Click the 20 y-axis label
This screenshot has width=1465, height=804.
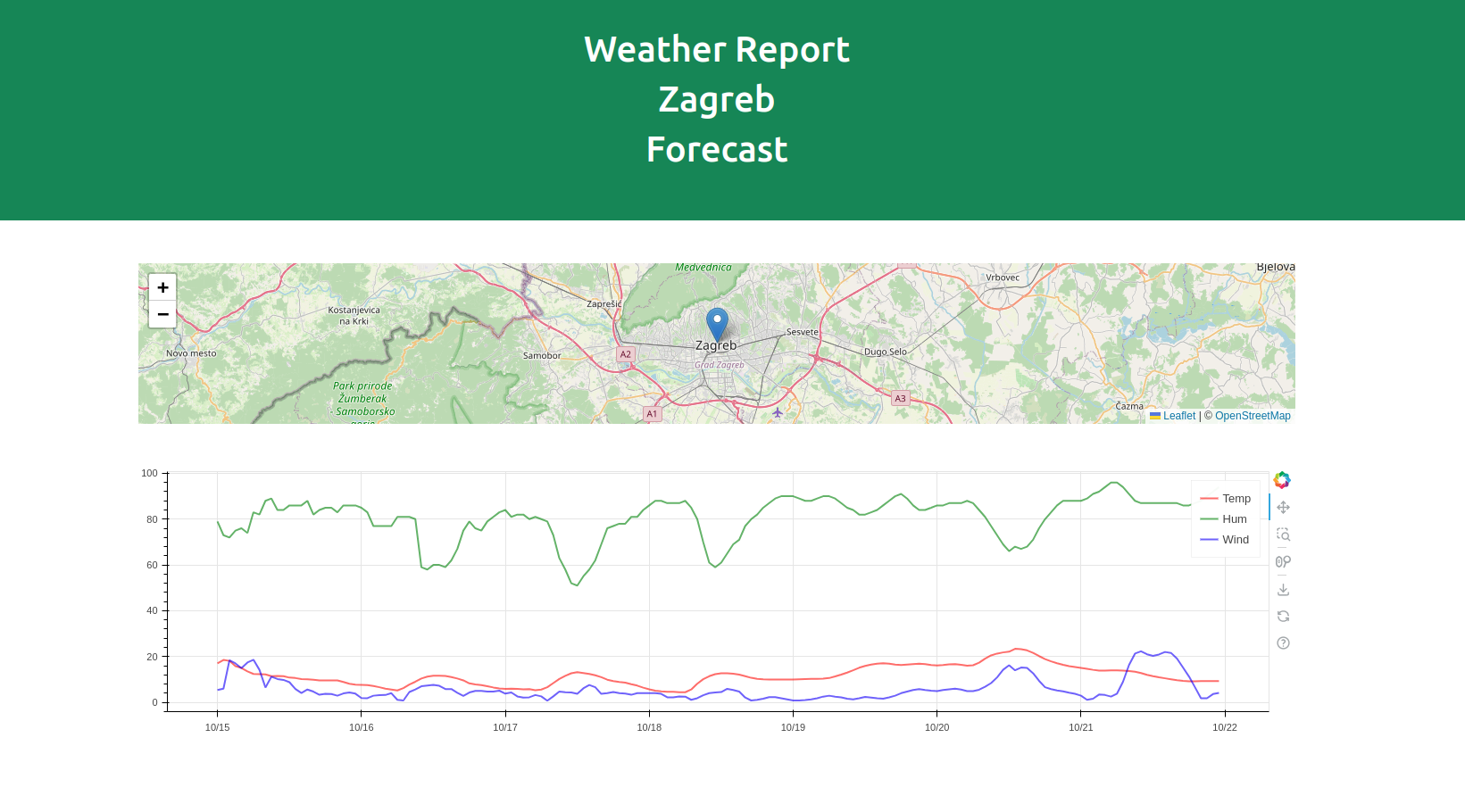point(152,657)
